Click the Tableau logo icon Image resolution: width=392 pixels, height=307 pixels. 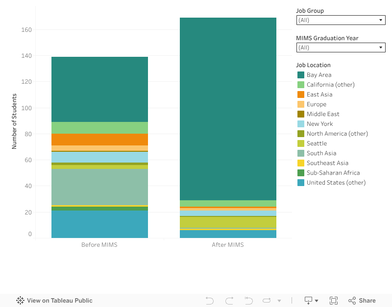(x=20, y=301)
